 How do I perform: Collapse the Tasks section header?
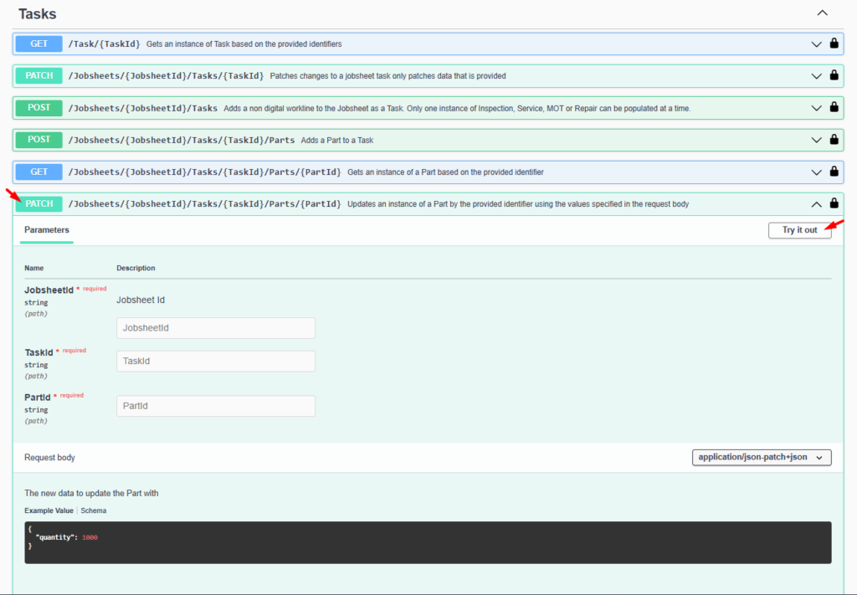[822, 13]
